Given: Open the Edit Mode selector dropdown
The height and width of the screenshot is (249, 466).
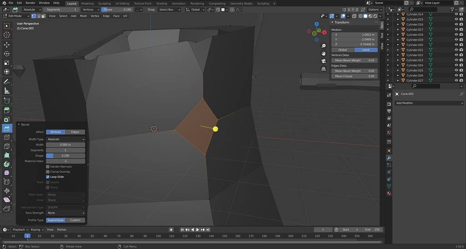Looking at the screenshot, I should [16, 16].
